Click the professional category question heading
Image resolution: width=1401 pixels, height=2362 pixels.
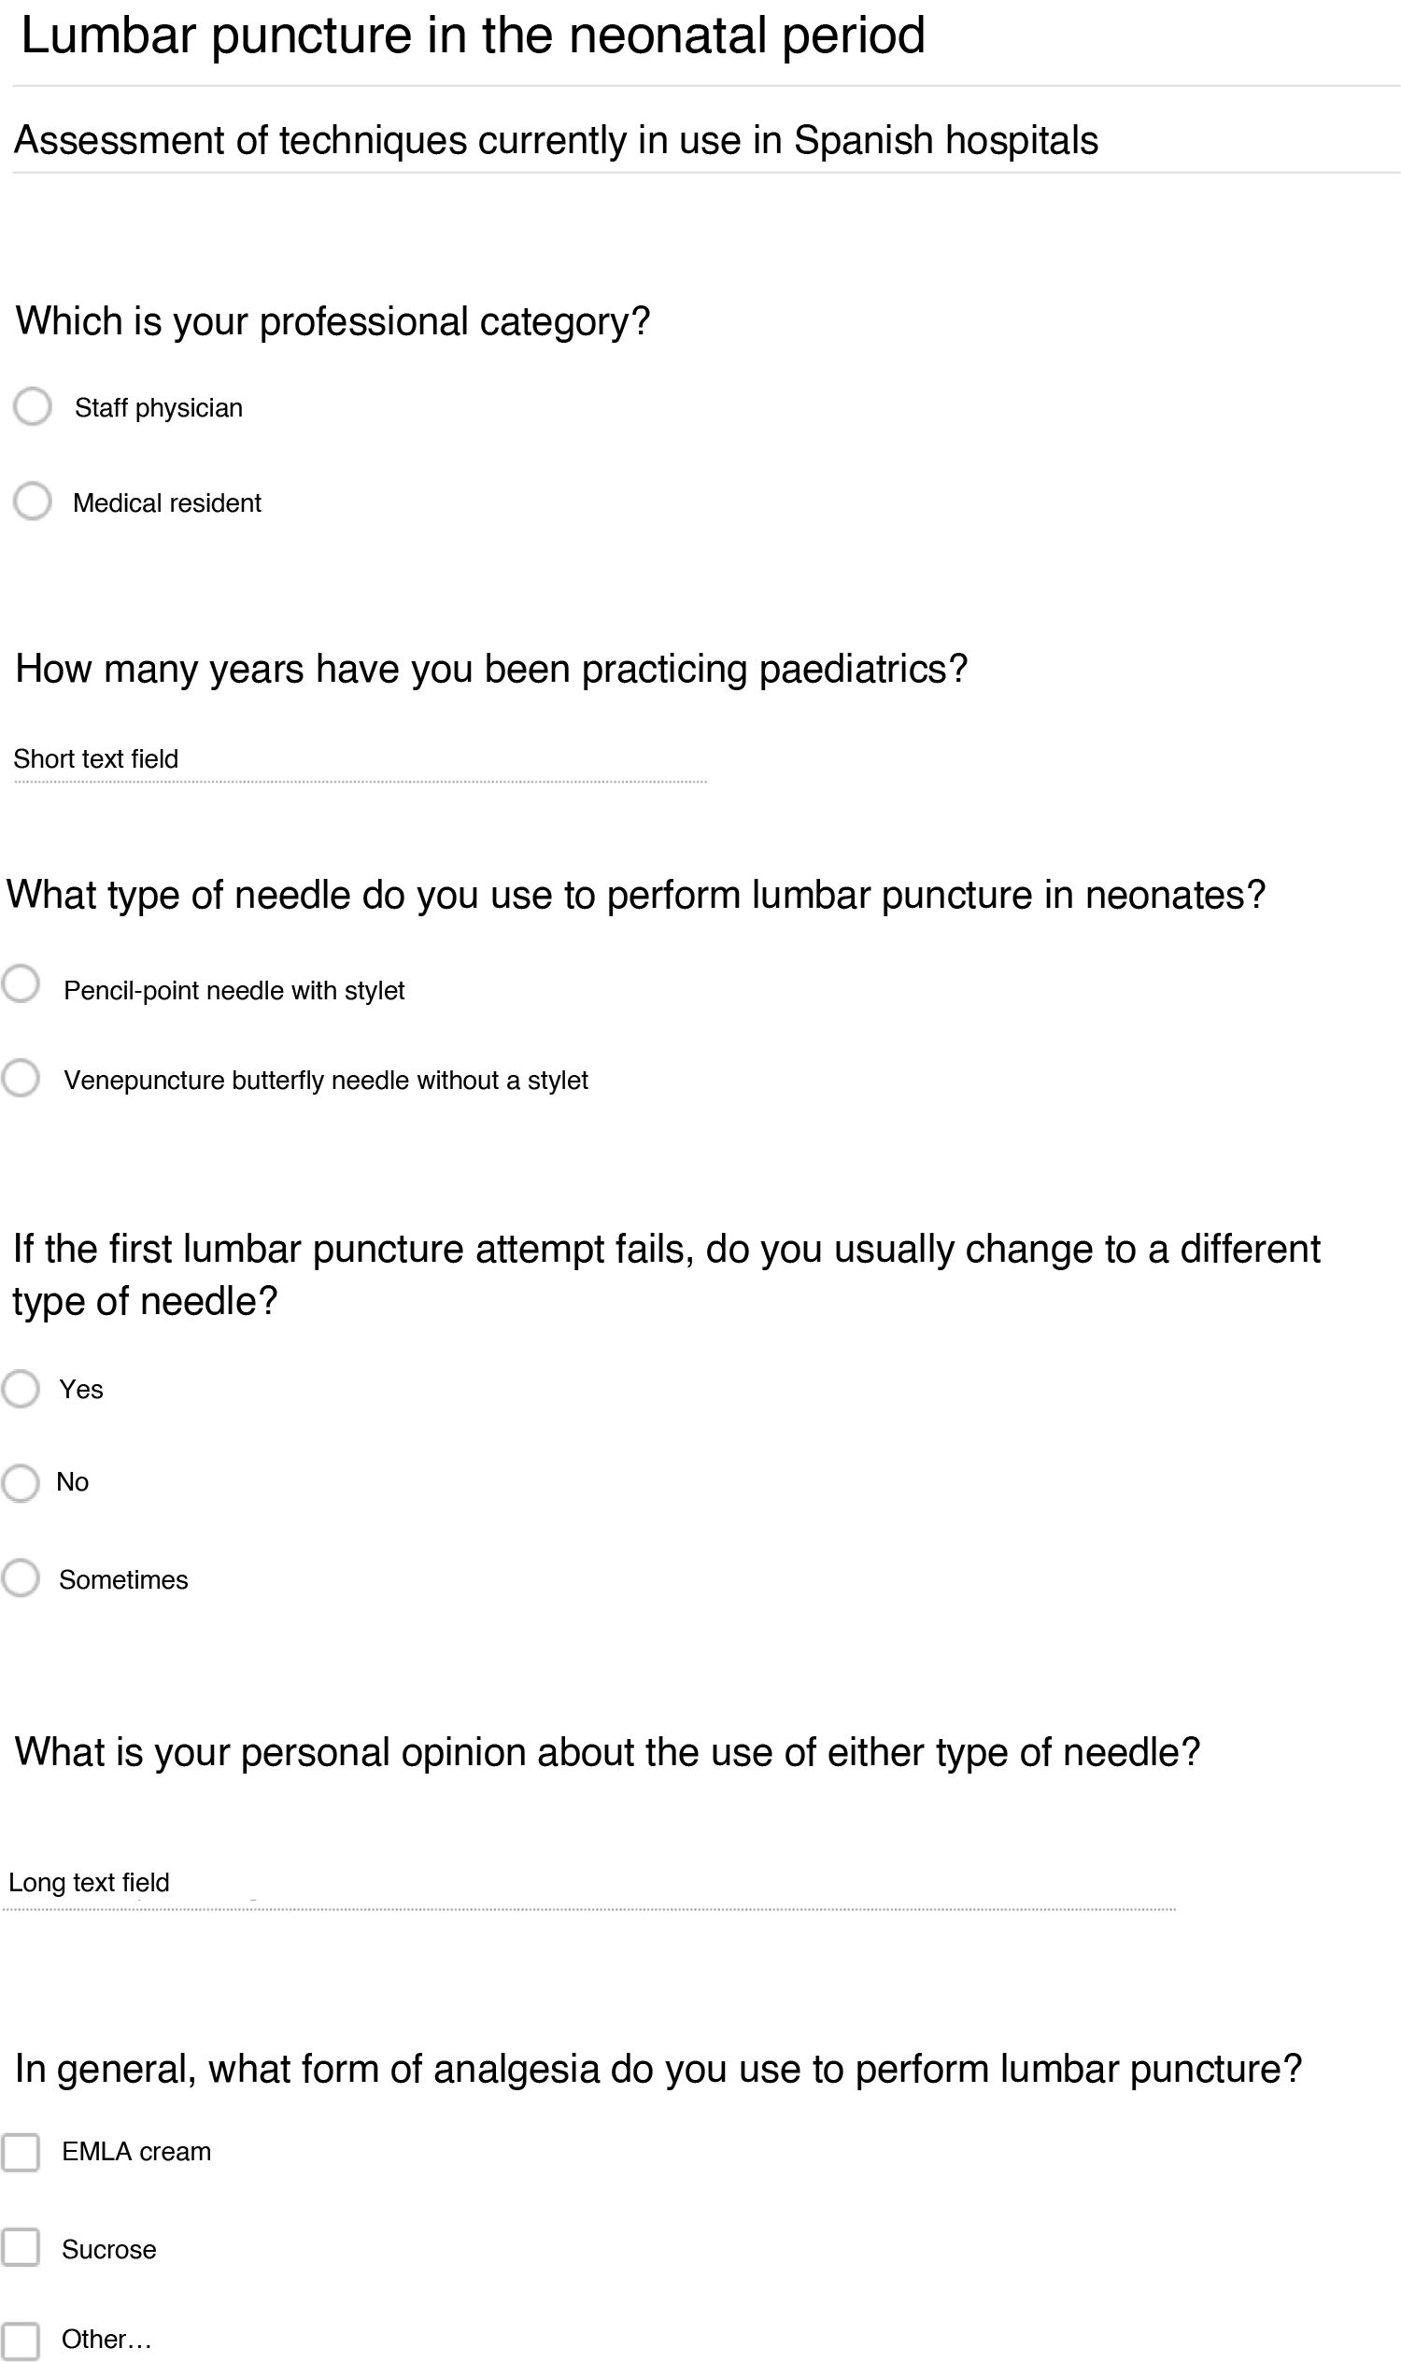[x=333, y=322]
